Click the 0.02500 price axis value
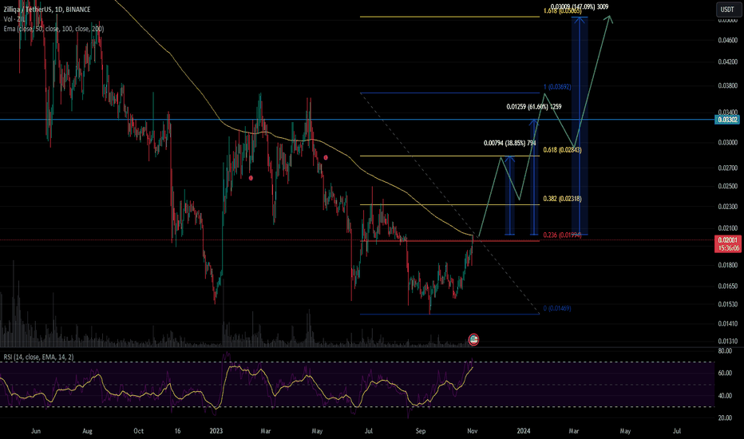 click(x=727, y=186)
